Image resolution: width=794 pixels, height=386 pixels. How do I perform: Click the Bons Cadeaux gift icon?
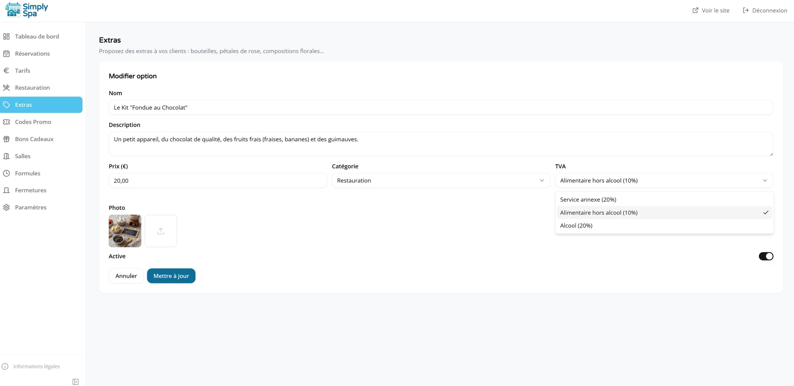point(6,139)
